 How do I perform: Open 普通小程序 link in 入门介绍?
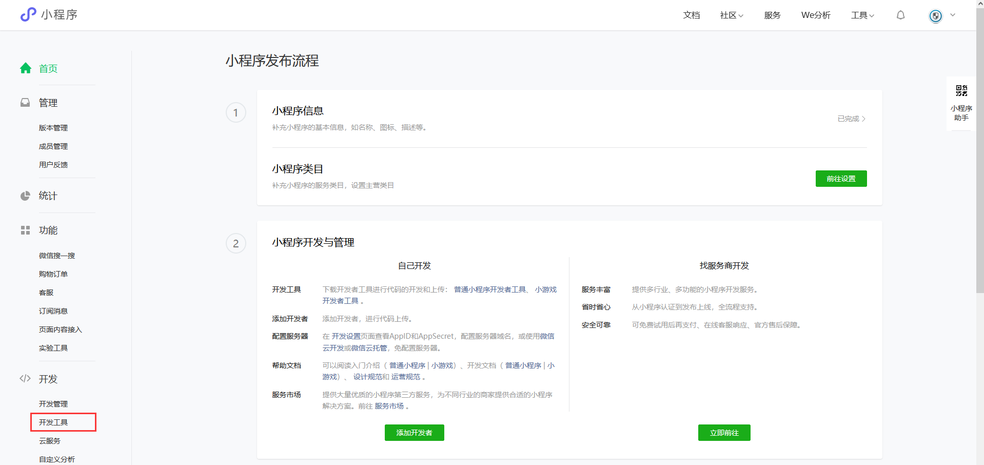pyautogui.click(x=407, y=365)
